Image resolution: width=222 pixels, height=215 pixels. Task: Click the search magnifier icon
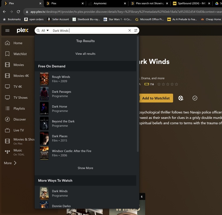pyautogui.click(x=38, y=31)
